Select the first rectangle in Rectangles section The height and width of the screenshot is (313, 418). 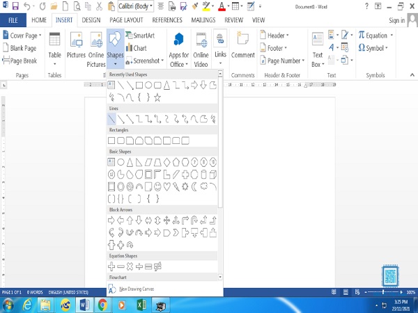coord(111,141)
